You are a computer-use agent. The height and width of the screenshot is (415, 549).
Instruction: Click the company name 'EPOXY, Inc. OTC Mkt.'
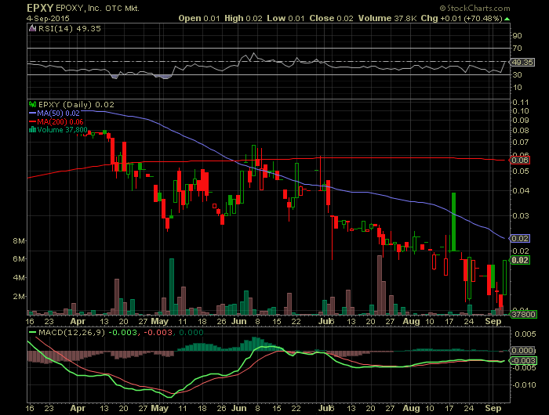97,8
